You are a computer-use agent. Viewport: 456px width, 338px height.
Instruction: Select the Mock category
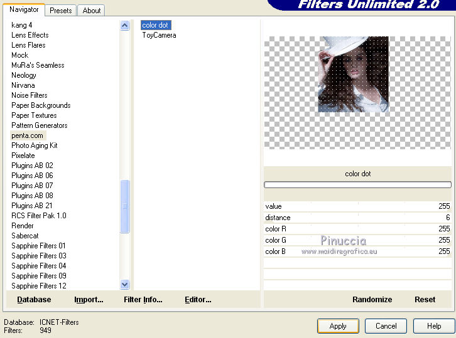coord(19,55)
